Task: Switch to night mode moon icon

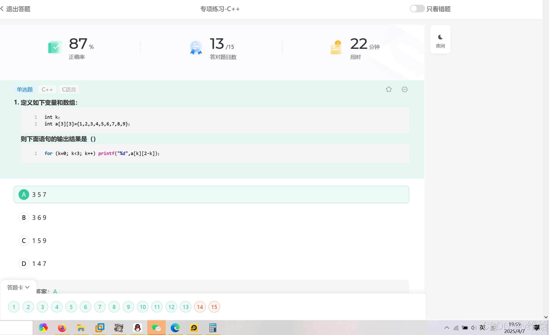Action: (x=440, y=37)
